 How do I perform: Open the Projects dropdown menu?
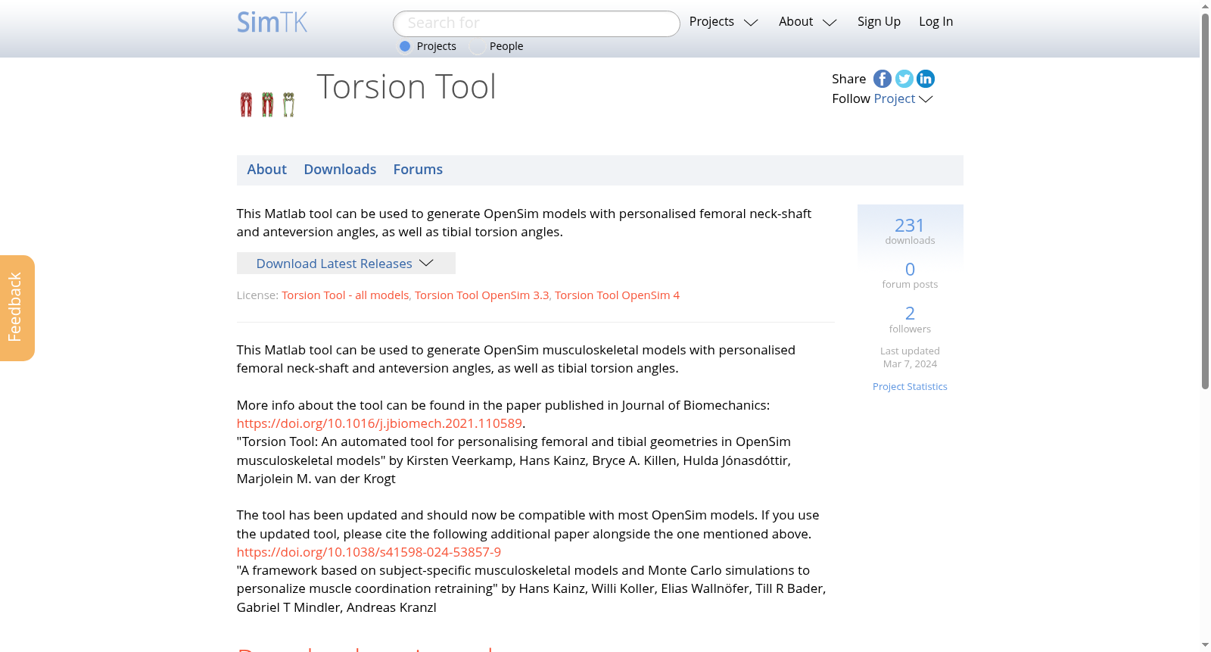coord(724,22)
